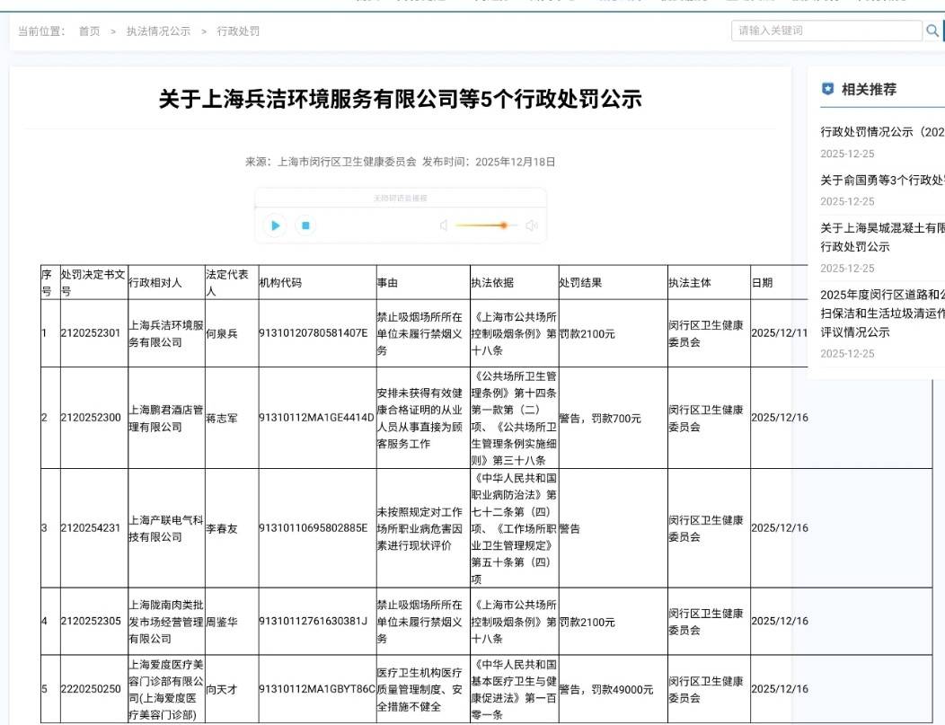Click the 机构代码 column header

[x=280, y=283]
